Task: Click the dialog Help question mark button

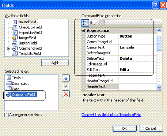Action: tap(155, 5)
